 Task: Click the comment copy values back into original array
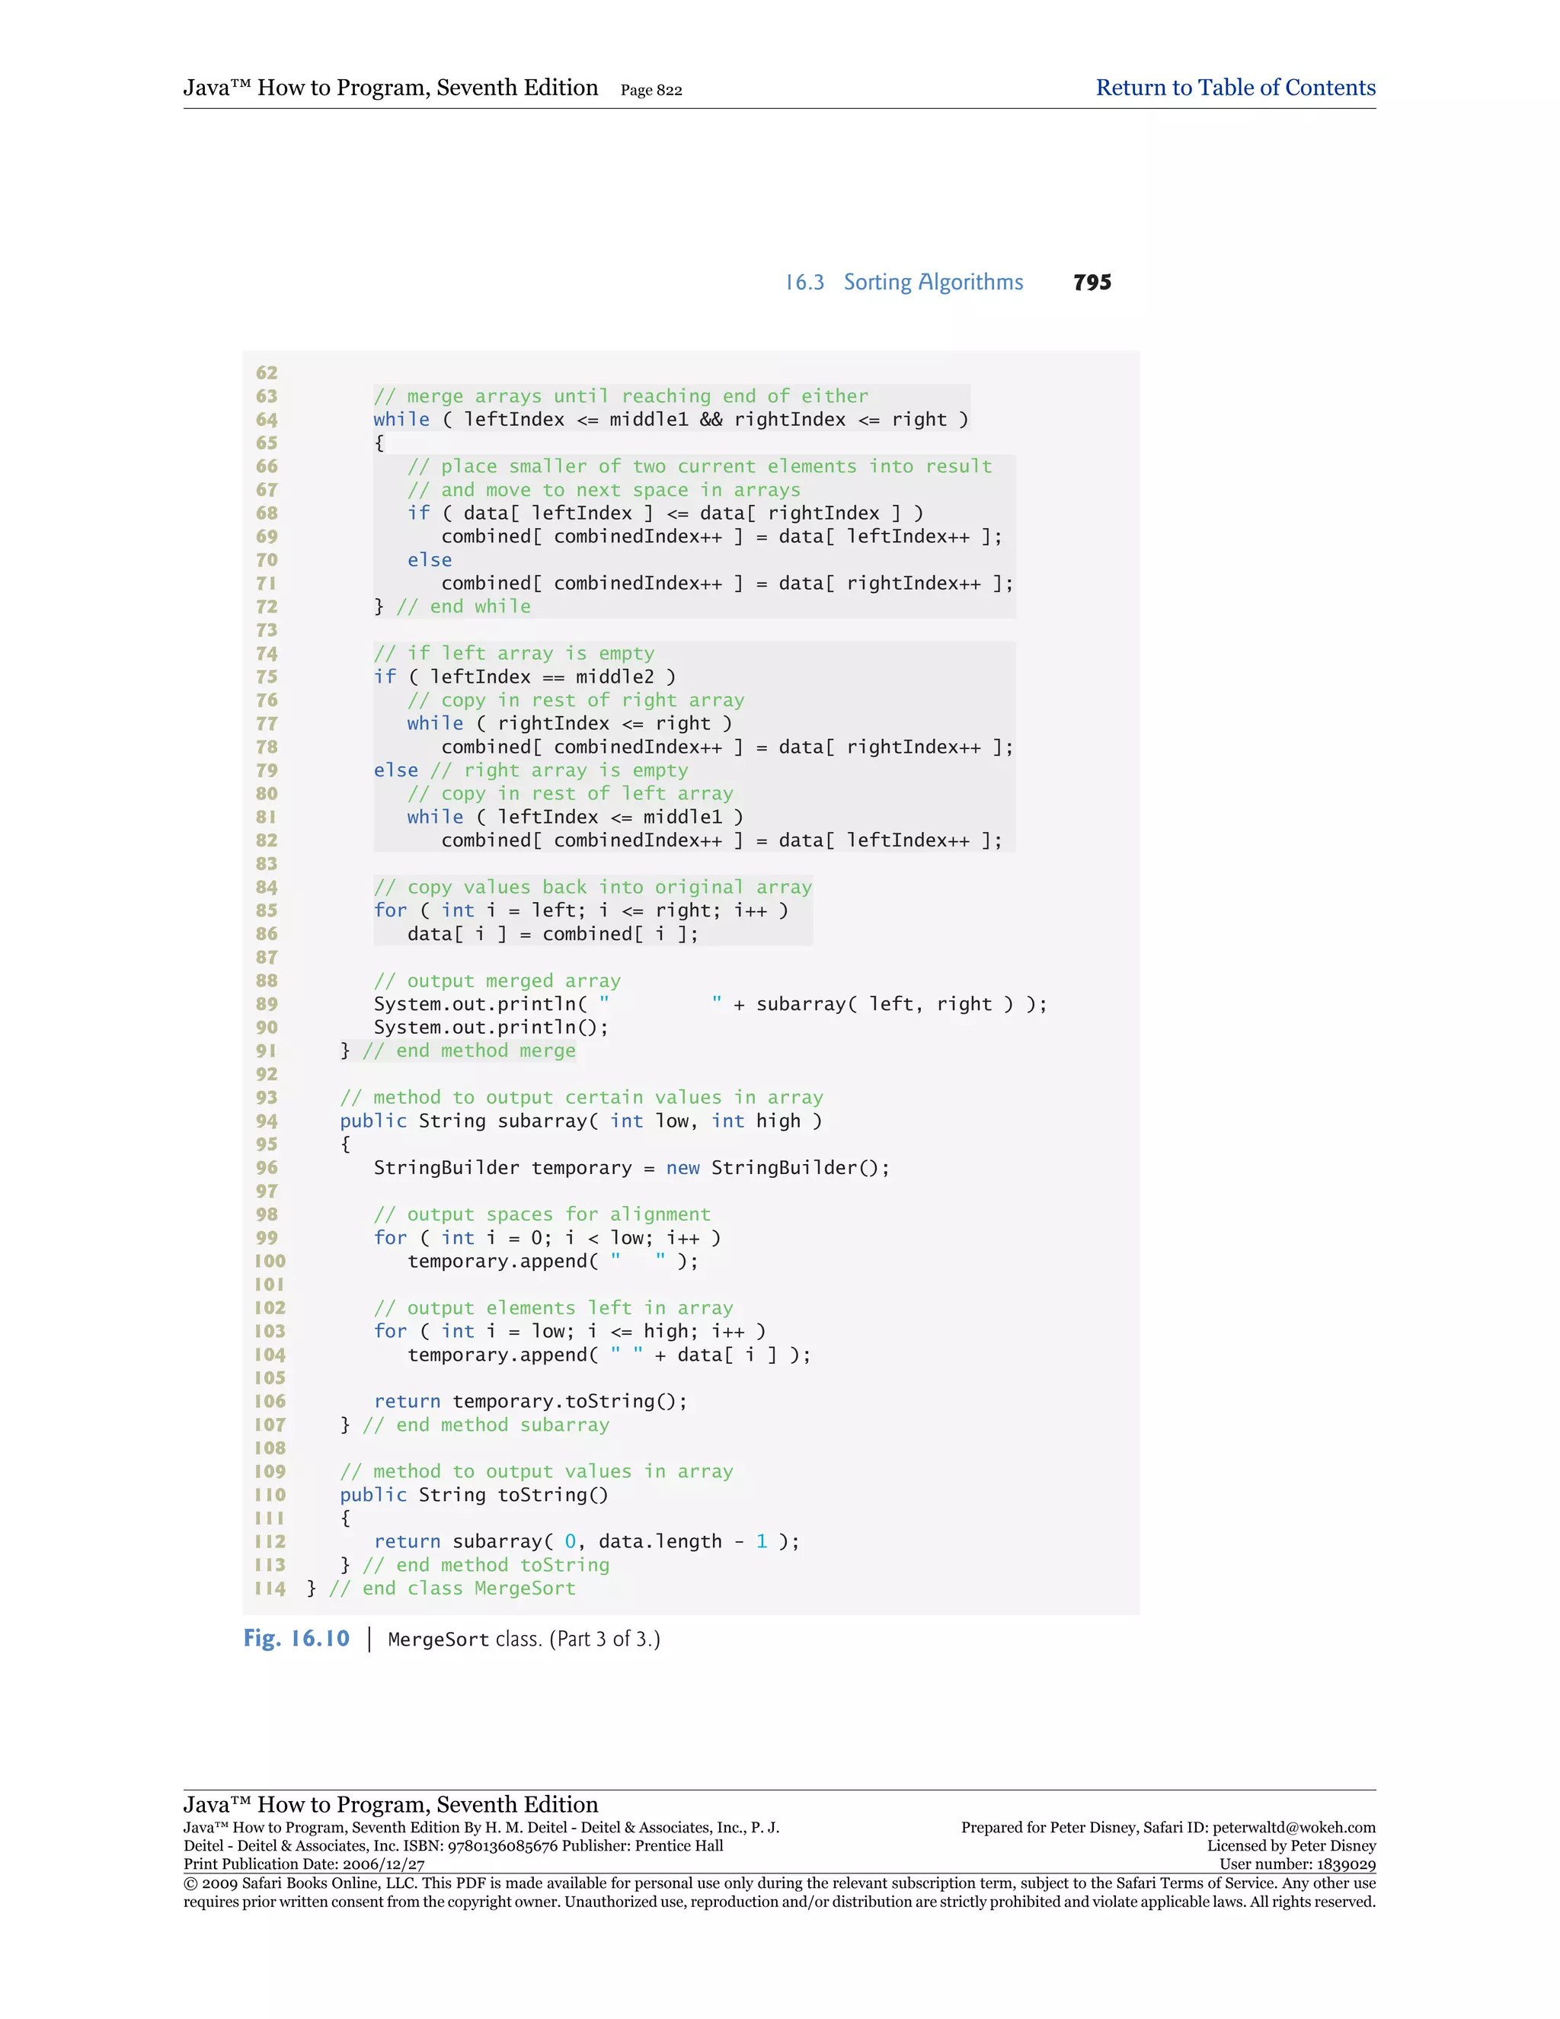[593, 888]
